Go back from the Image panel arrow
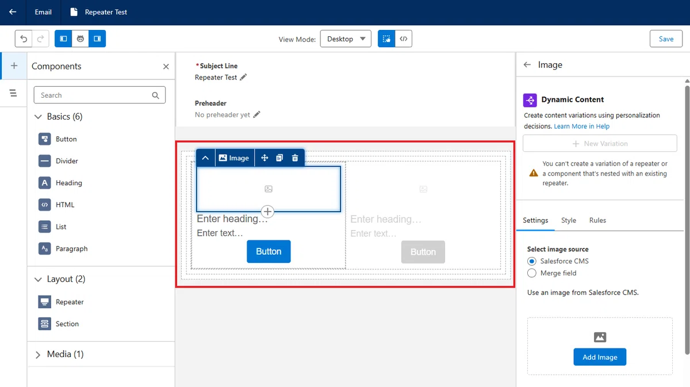This screenshot has height=387, width=690. [527, 65]
